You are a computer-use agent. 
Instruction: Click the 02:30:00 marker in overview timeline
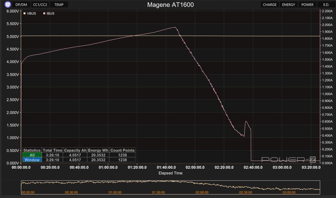coord(246,192)
